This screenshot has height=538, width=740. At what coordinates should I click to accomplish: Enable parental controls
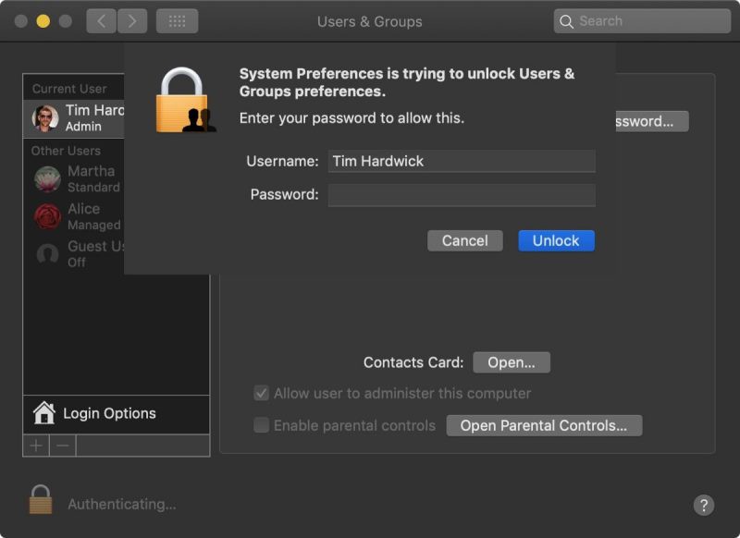tap(262, 425)
